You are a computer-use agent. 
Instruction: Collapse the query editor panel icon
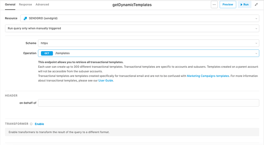[x=256, y=5]
